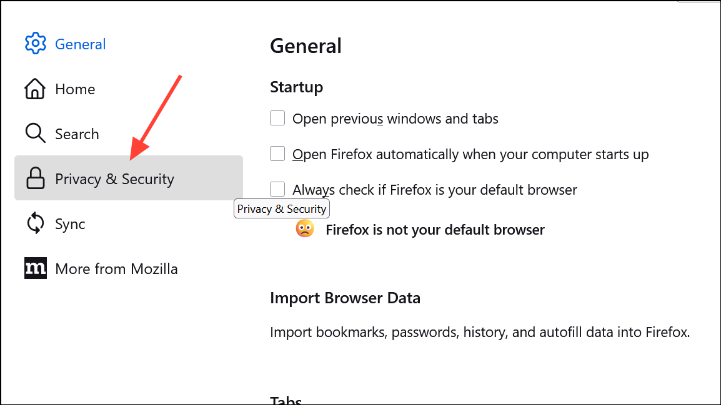Click the Sync circular arrows icon
This screenshot has width=721, height=405.
[x=35, y=224]
